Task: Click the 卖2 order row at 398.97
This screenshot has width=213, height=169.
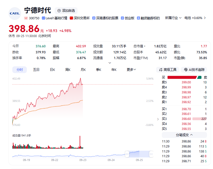Action: [x=184, y=97]
